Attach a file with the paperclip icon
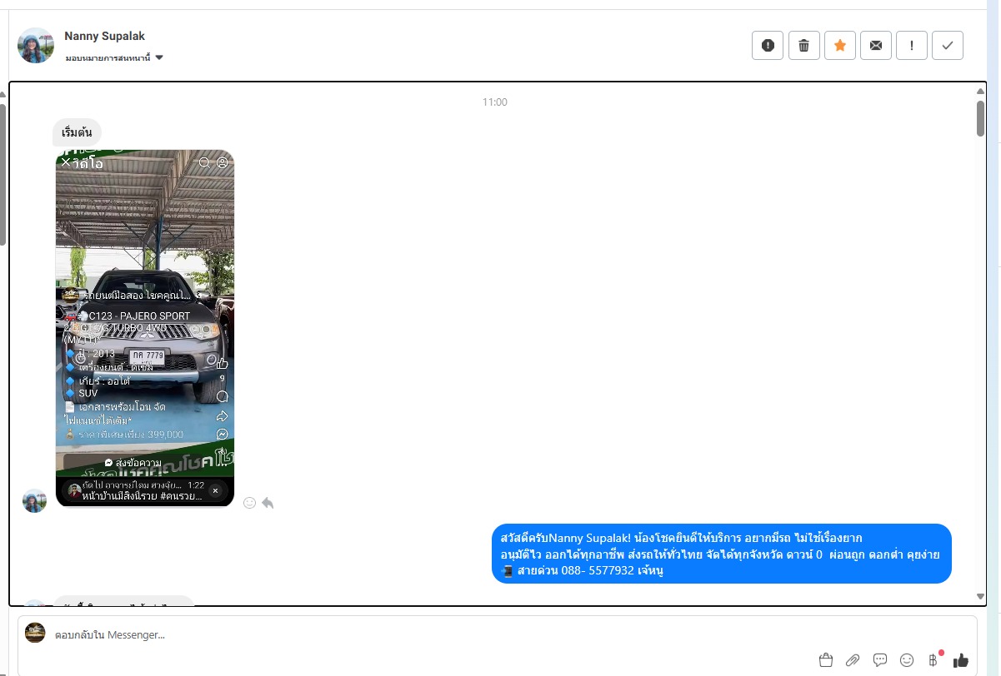Viewport: 1001px width, 676px height. click(x=853, y=660)
